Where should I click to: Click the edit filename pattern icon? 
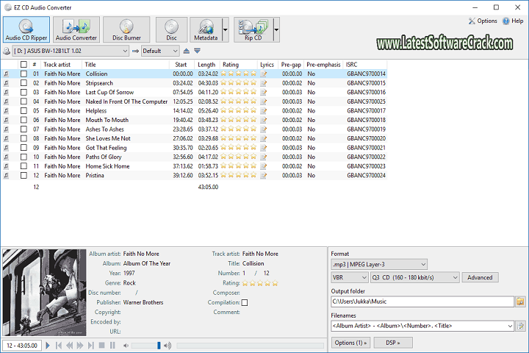[521, 326]
